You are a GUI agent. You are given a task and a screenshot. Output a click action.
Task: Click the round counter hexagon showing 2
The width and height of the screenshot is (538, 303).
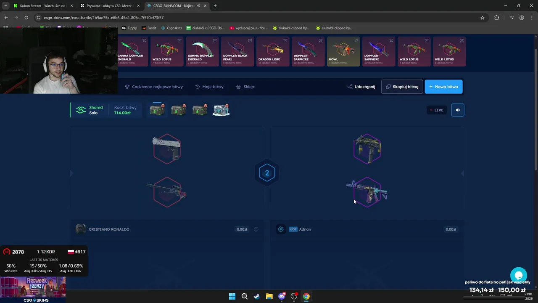pyautogui.click(x=267, y=173)
